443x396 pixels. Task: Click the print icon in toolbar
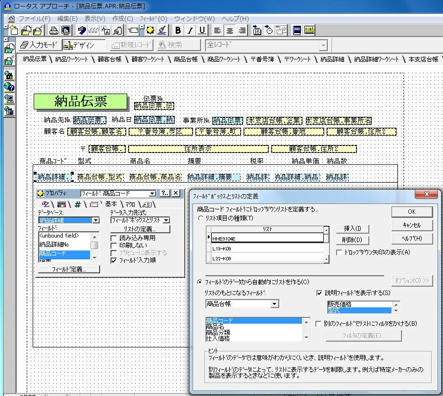tap(53, 30)
